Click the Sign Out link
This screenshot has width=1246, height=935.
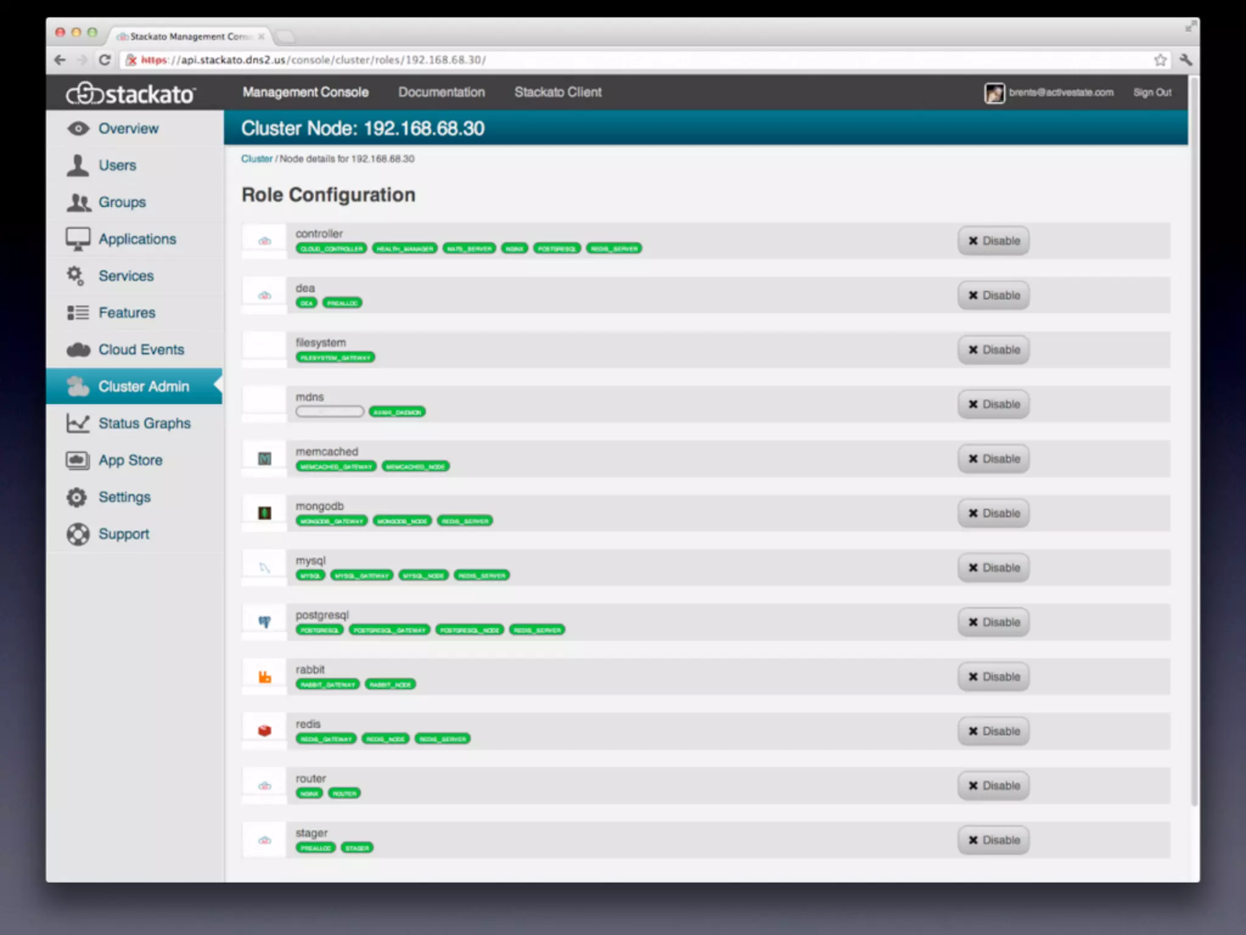(1152, 93)
